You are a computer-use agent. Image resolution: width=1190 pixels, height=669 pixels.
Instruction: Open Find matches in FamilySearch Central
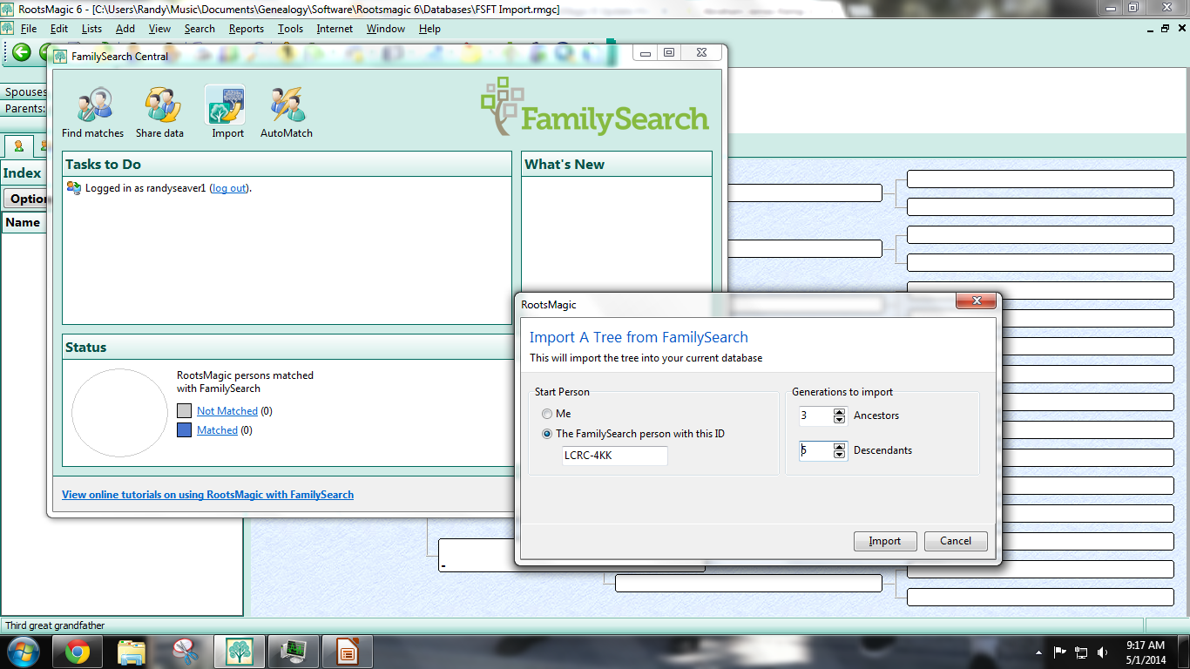(92, 113)
